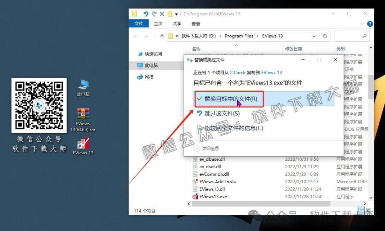Open a new folder via the quick access folder icon

pyautogui.click(x=169, y=14)
